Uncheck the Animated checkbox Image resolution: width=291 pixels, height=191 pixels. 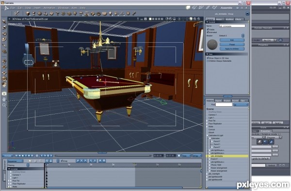click(x=208, y=32)
